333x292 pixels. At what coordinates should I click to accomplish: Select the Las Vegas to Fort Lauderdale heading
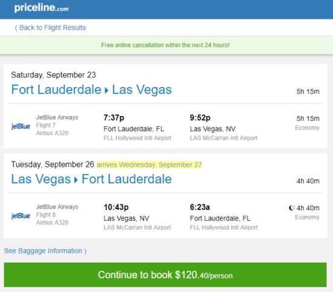[x=91, y=179]
